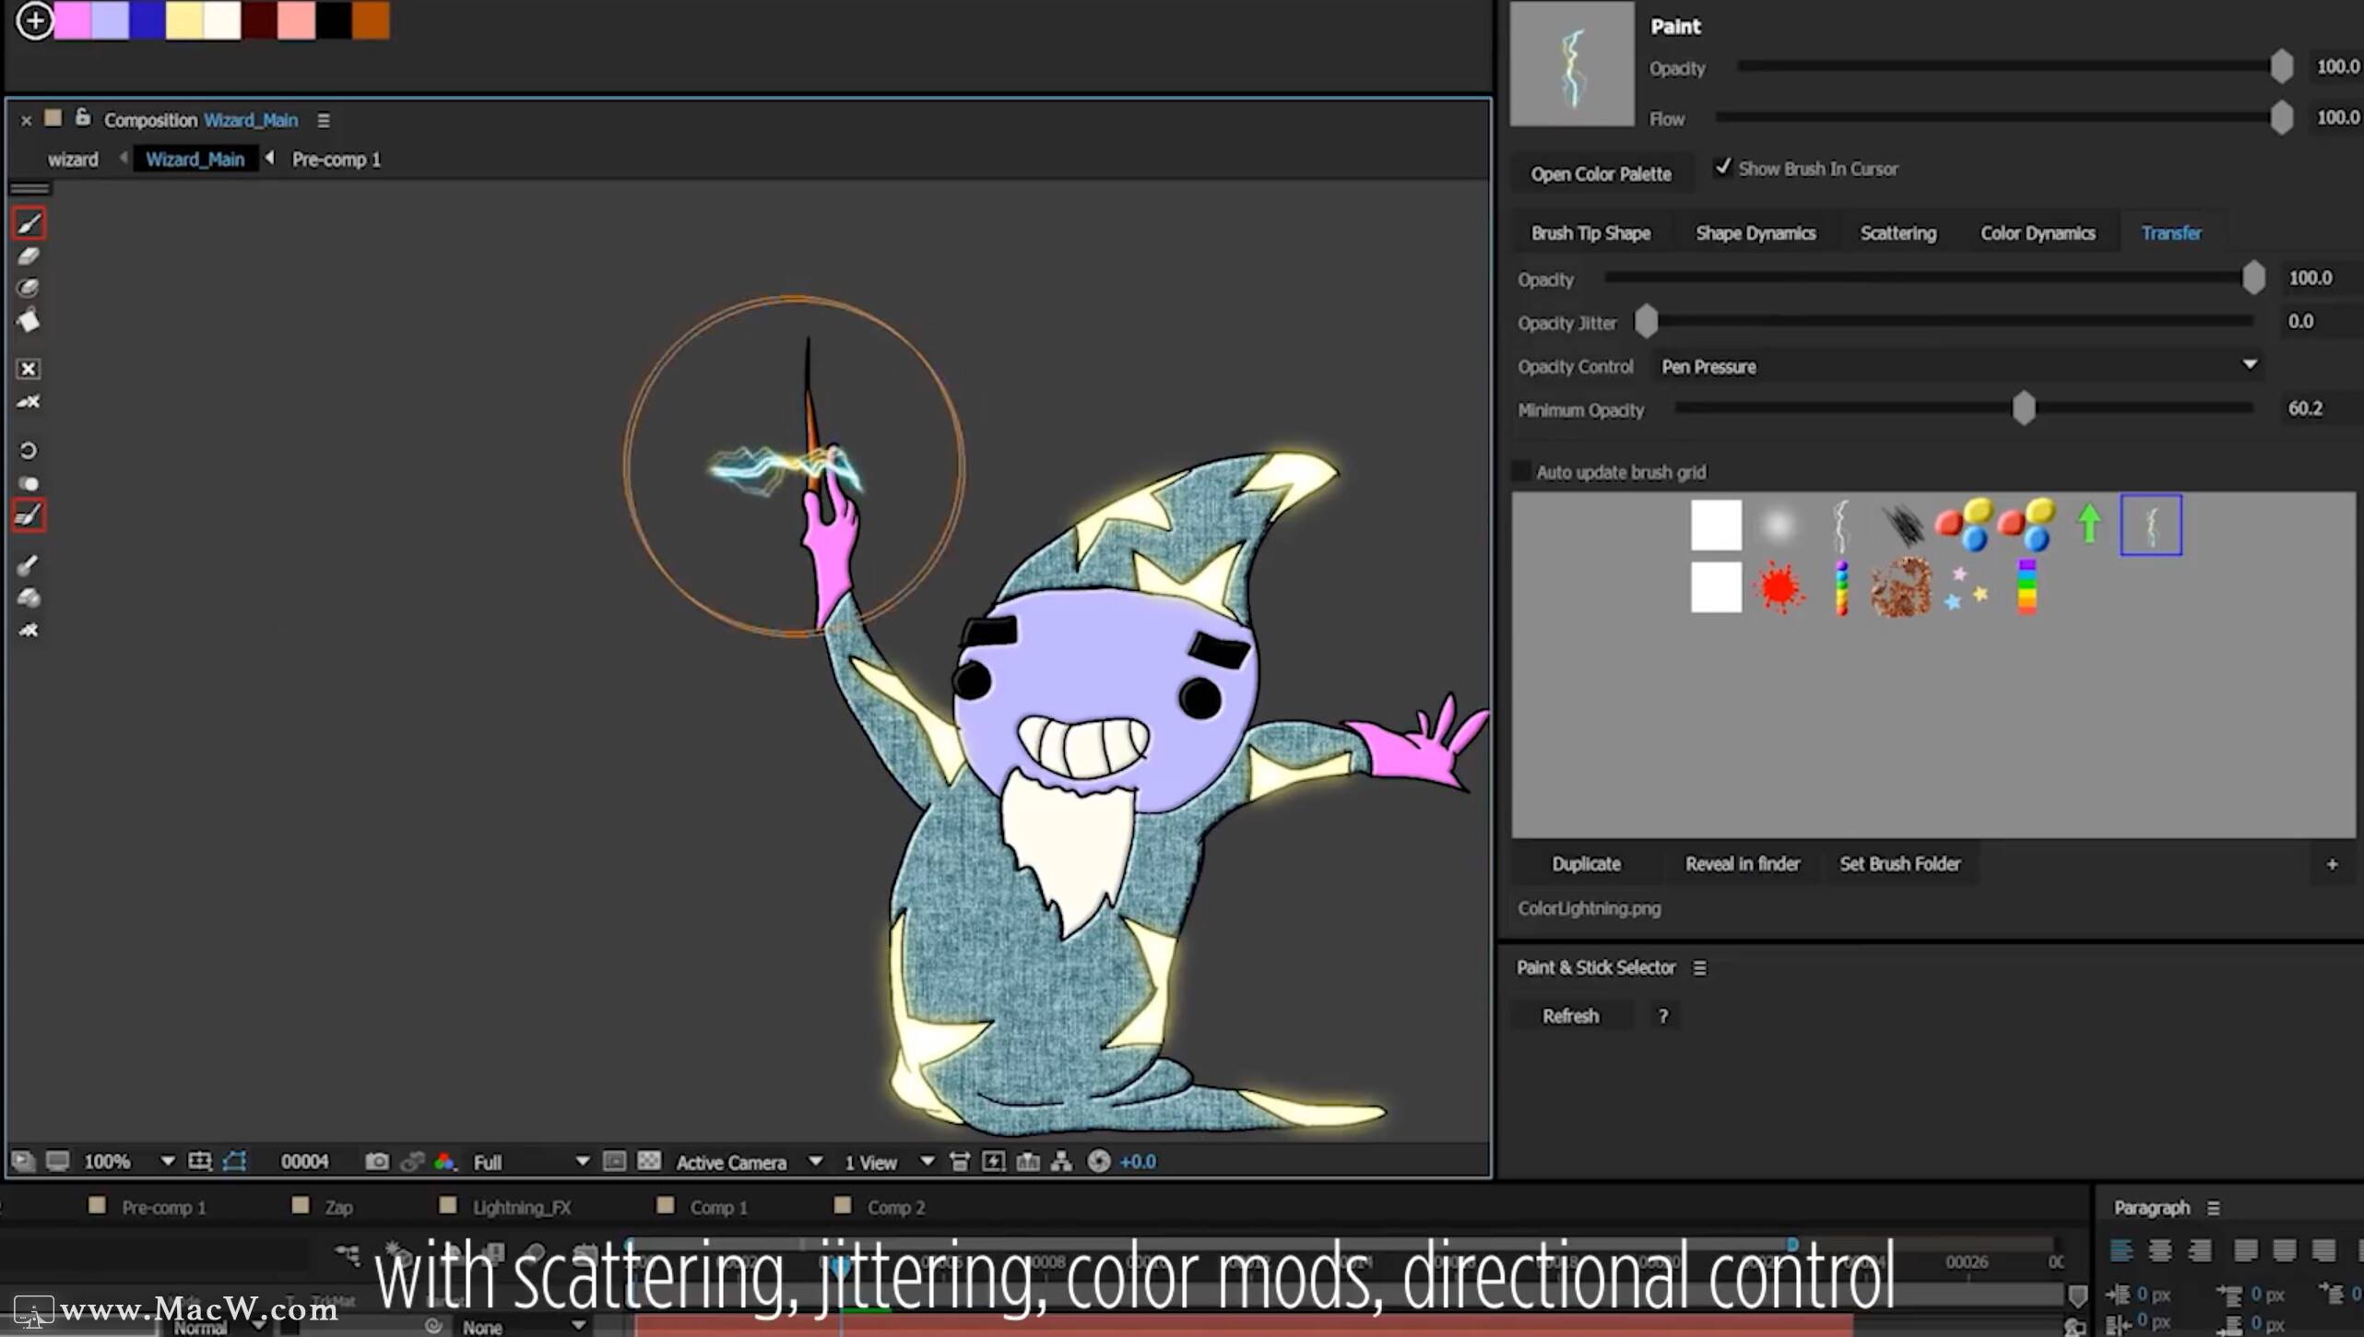The height and width of the screenshot is (1337, 2364).
Task: Click the Refresh button
Action: (1573, 1015)
